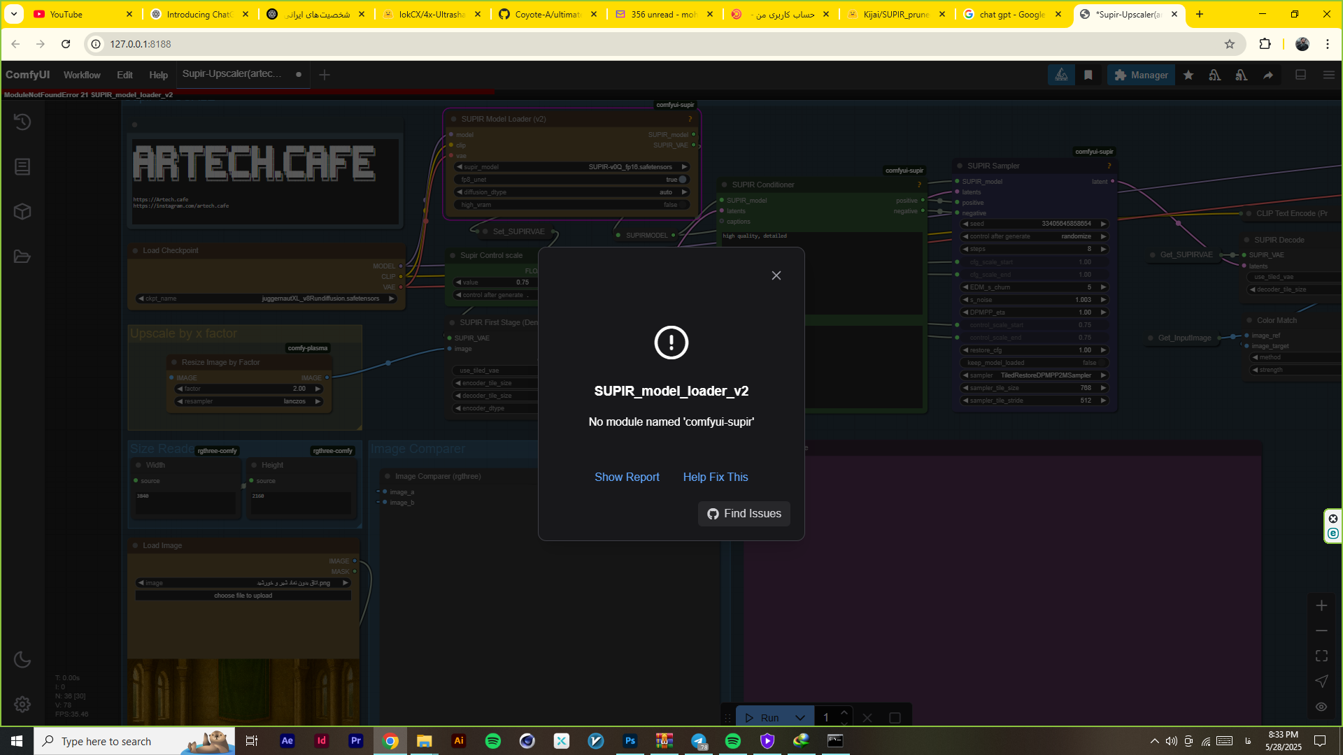Open the workflows folder sidebar icon
This screenshot has width=1343, height=755.
coord(22,257)
